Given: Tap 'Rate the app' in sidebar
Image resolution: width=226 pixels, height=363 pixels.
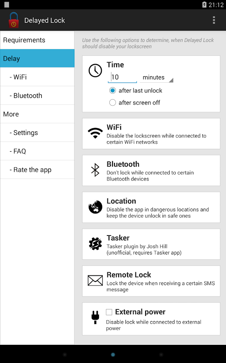Looking at the screenshot, I should click(x=37, y=170).
